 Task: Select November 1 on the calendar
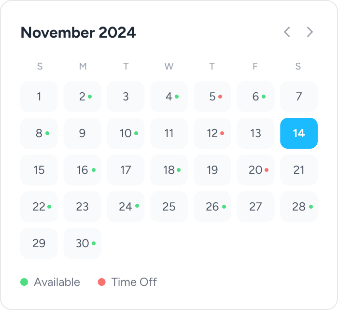39,97
